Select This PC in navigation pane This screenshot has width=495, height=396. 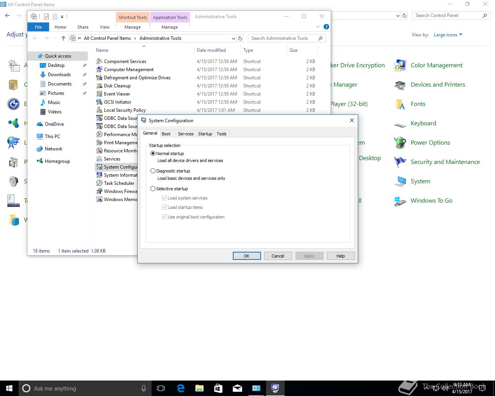click(x=52, y=137)
